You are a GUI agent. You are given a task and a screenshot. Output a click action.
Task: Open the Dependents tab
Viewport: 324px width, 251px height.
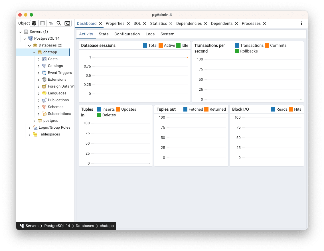[x=222, y=24]
